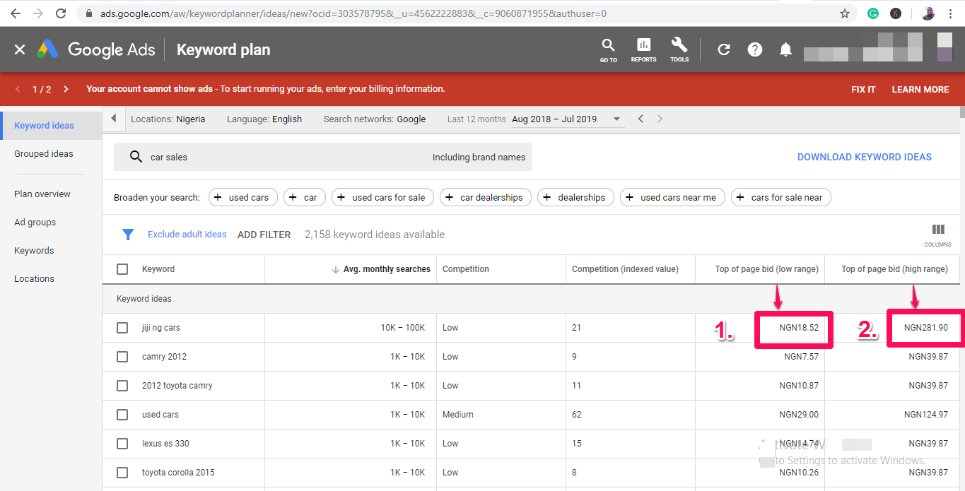Check the used cars keyword row

click(x=122, y=414)
